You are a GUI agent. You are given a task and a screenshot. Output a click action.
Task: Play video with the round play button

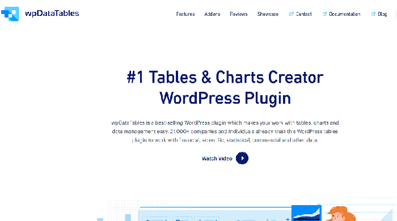(242, 158)
